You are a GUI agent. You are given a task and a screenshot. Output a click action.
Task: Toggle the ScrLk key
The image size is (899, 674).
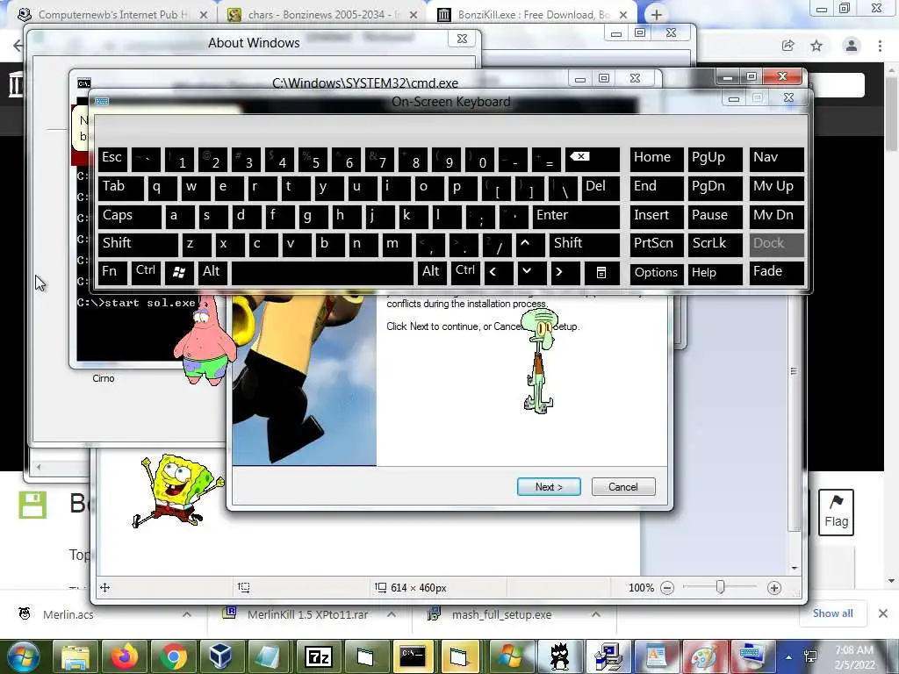pos(715,245)
